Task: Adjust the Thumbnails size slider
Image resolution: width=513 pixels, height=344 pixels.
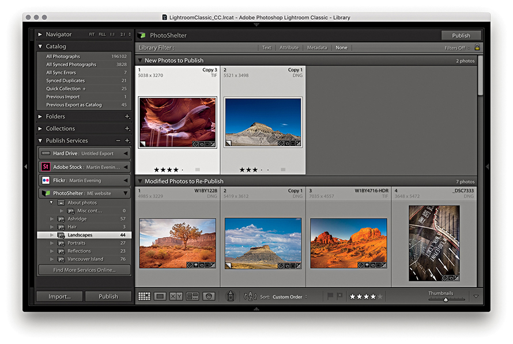Action: [446, 300]
